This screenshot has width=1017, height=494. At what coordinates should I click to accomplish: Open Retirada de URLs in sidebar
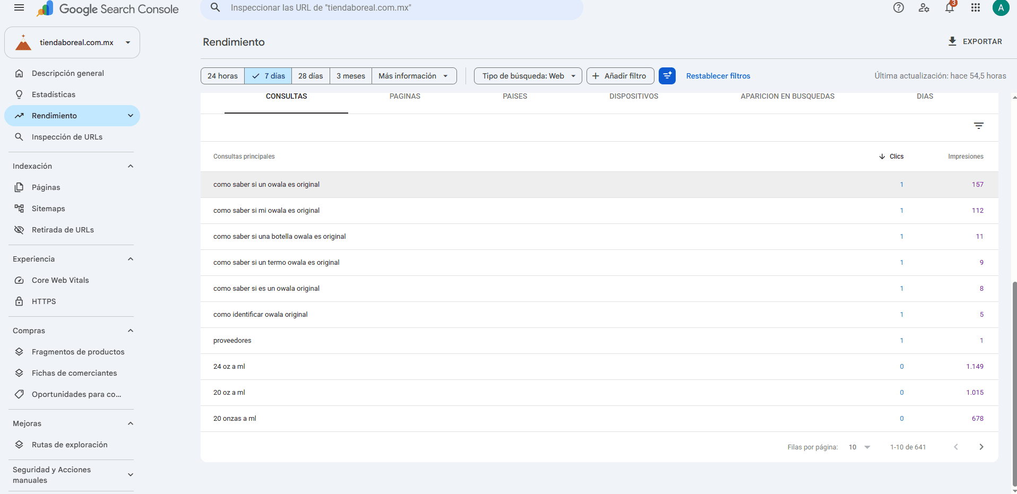pos(72,230)
